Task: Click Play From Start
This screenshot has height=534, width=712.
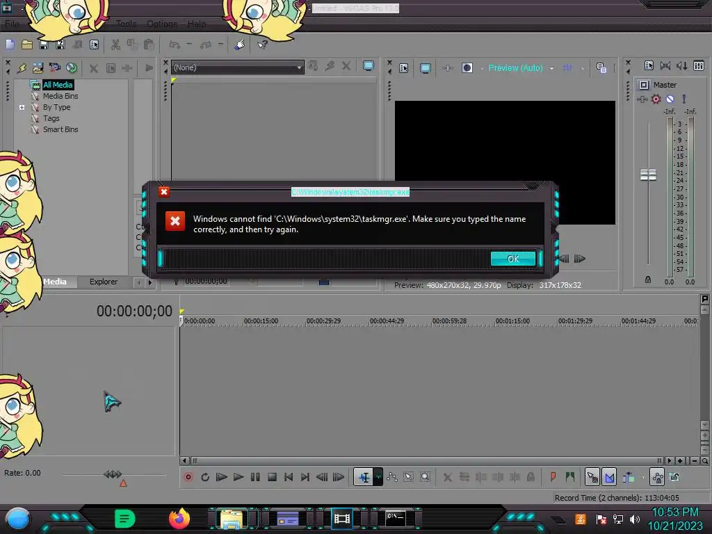Action: pyautogui.click(x=222, y=477)
